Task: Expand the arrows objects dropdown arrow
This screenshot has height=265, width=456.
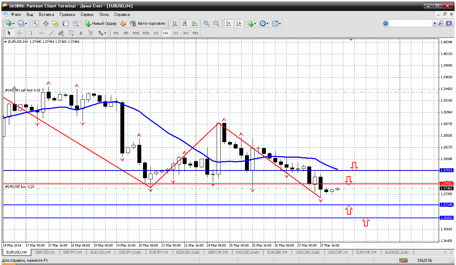Action: pos(106,33)
